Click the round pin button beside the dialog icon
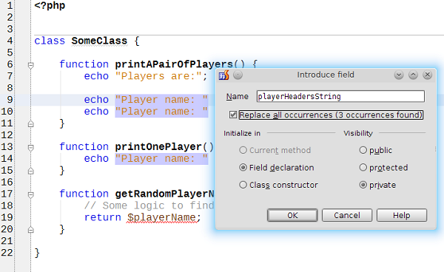 (238, 75)
